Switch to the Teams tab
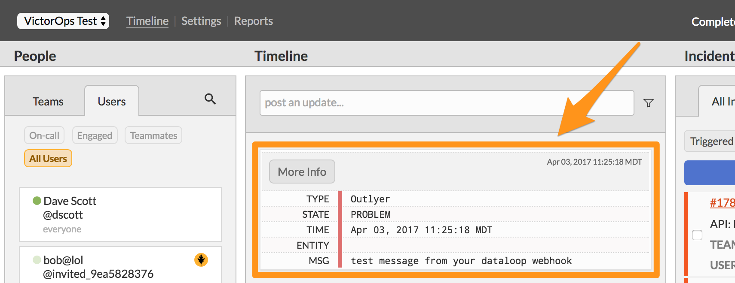Viewport: 735px width, 283px height. pos(48,101)
